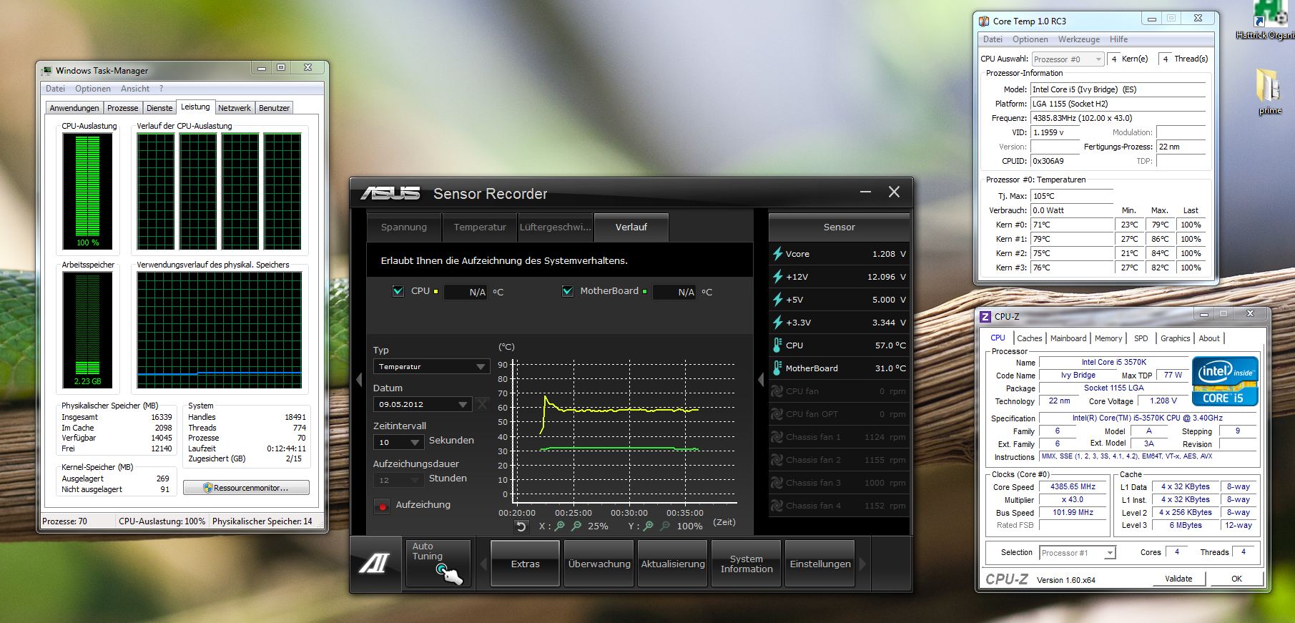Click the Chassis fan 1 icon
Image resolution: width=1295 pixels, height=623 pixels.
point(777,437)
